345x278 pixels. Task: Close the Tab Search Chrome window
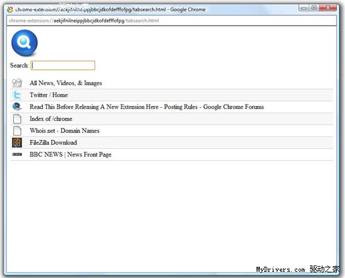[328, 8]
